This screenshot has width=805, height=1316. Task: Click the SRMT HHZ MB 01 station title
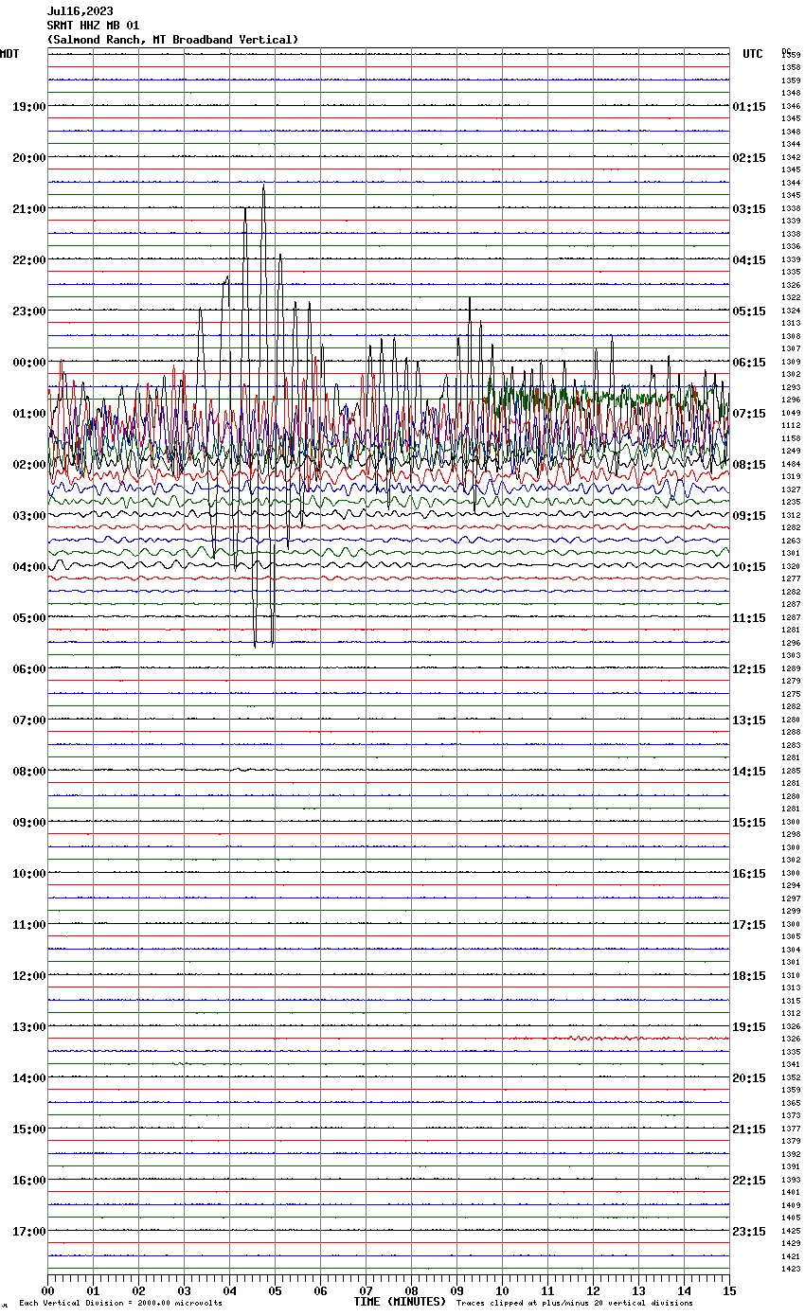tap(93, 26)
